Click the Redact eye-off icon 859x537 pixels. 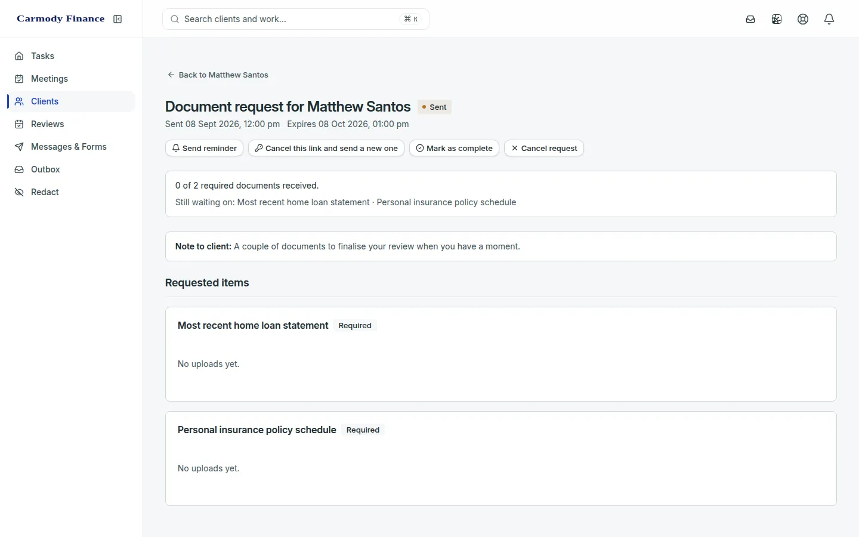(19, 192)
